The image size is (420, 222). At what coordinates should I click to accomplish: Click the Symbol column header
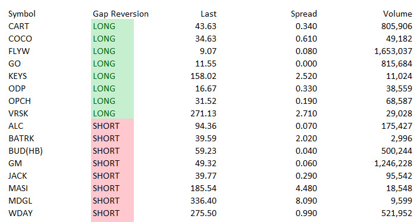point(21,14)
